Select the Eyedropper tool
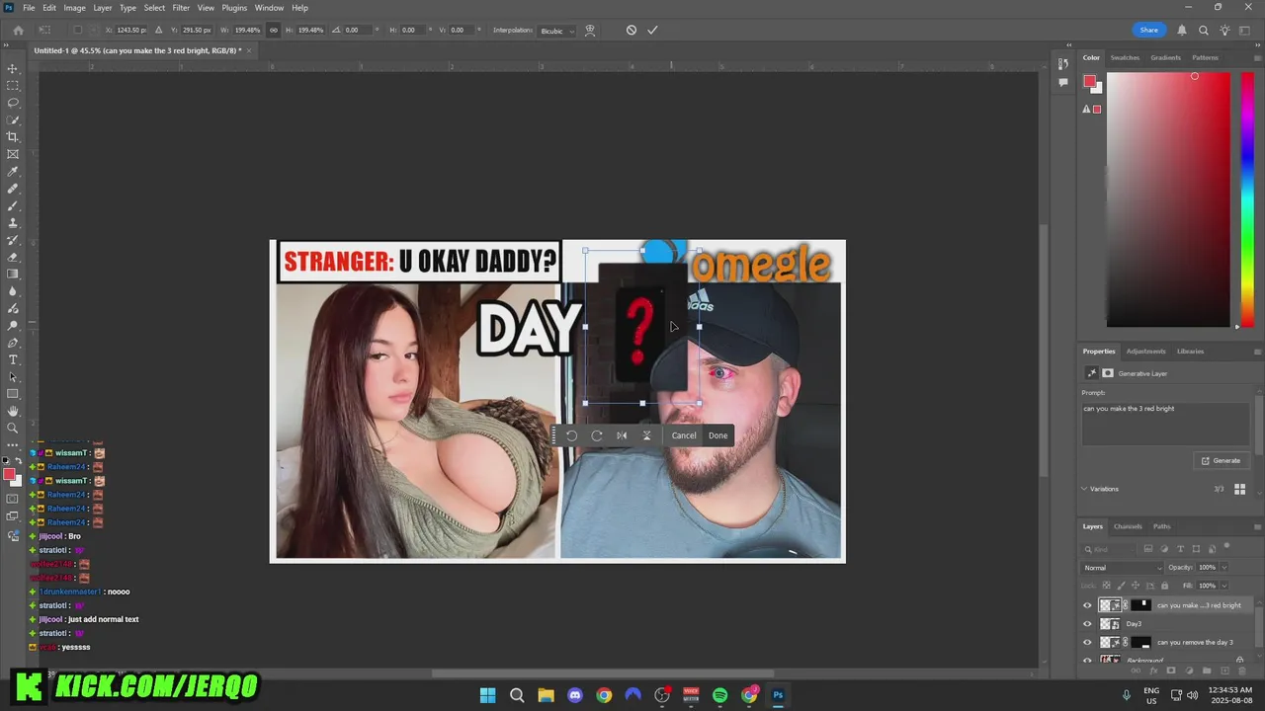Viewport: 1265px width, 711px height. [x=13, y=172]
